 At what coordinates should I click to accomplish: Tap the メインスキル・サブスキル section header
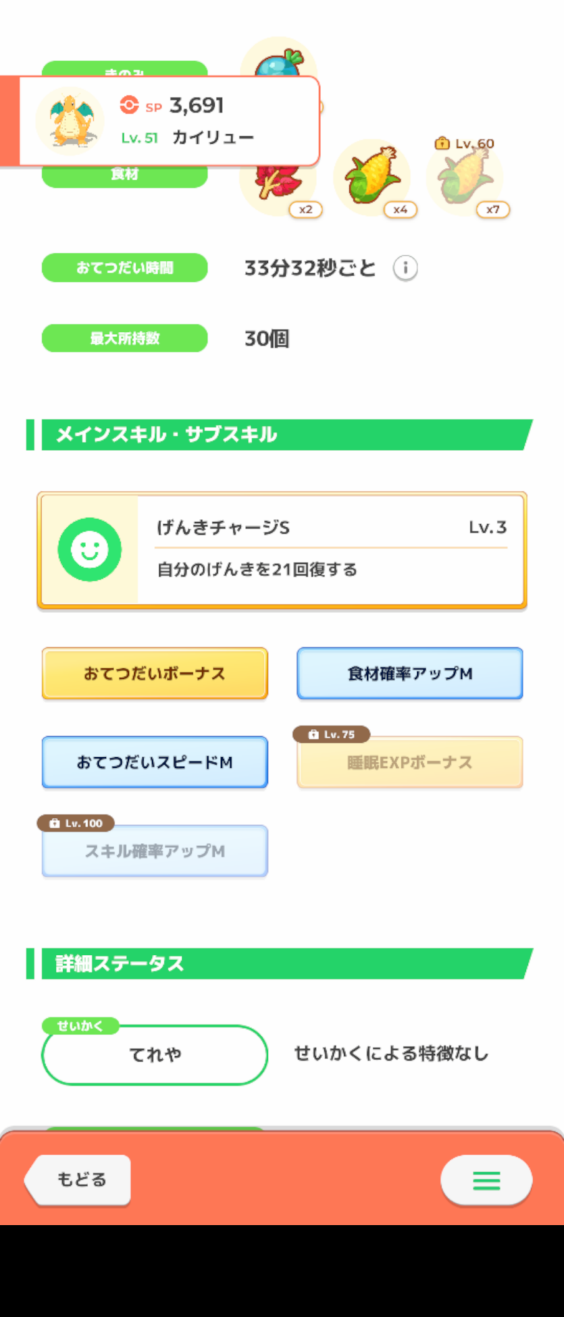280,435
